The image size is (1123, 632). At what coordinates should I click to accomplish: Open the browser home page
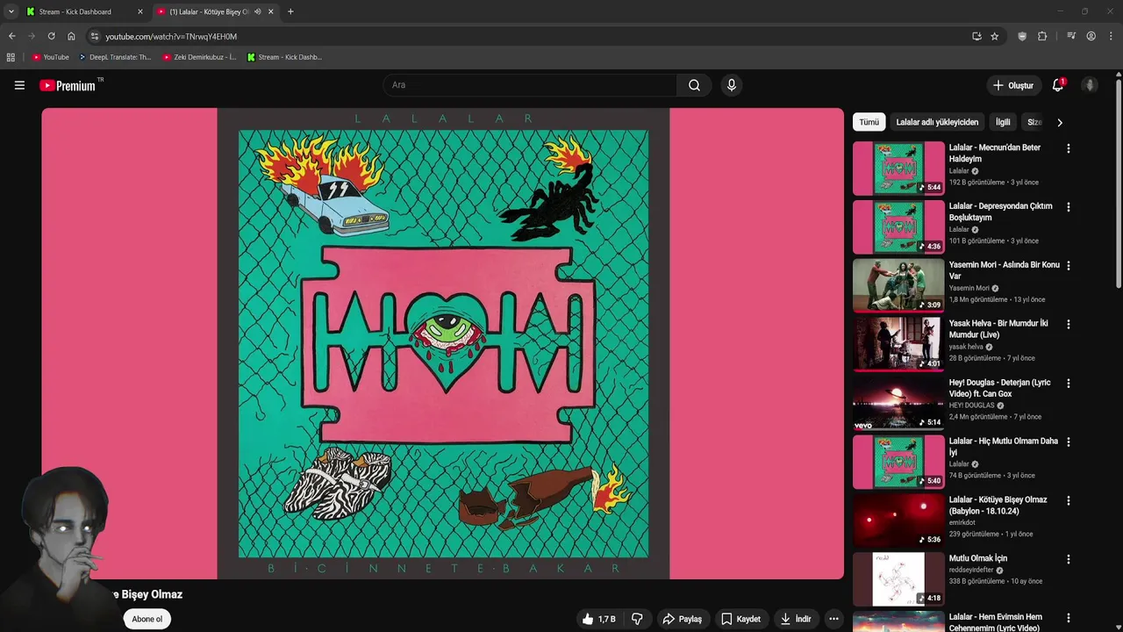click(x=71, y=36)
